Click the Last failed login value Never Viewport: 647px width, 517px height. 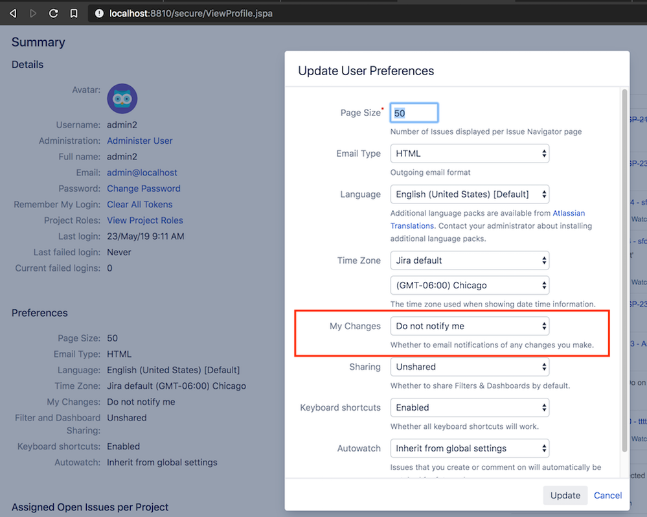click(x=119, y=252)
